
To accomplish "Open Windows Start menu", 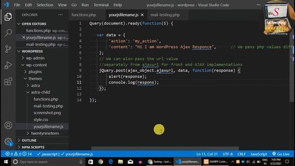I will 6,162.
